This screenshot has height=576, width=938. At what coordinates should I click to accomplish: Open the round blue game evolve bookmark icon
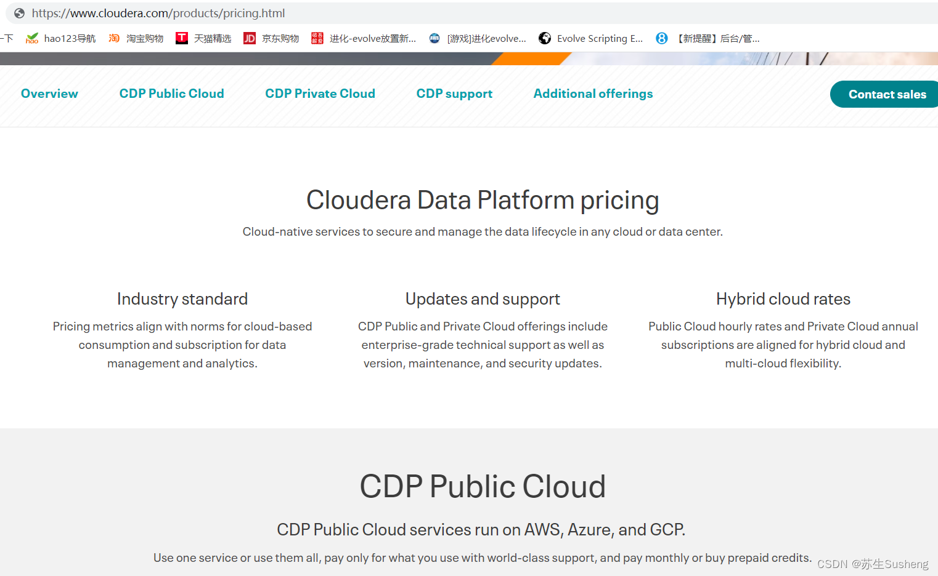click(x=434, y=39)
